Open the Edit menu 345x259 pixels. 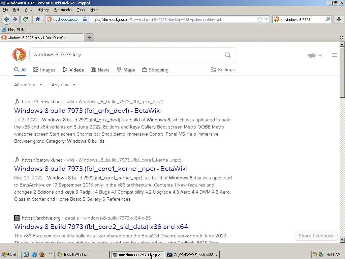tap(16, 10)
